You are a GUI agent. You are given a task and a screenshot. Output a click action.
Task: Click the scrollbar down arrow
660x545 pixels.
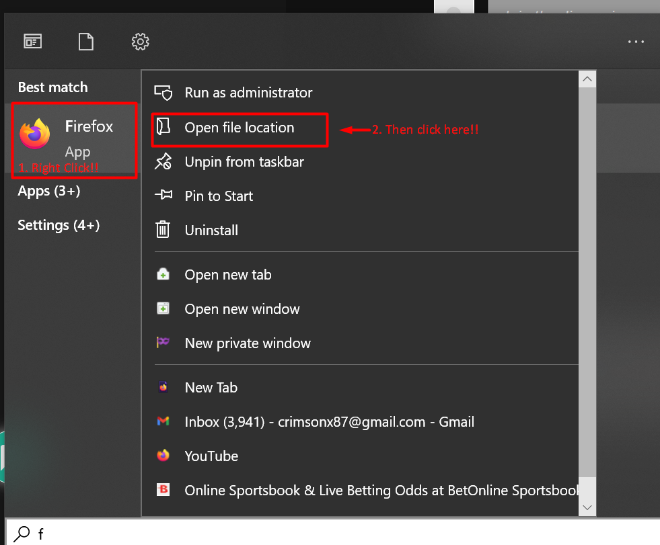click(587, 507)
